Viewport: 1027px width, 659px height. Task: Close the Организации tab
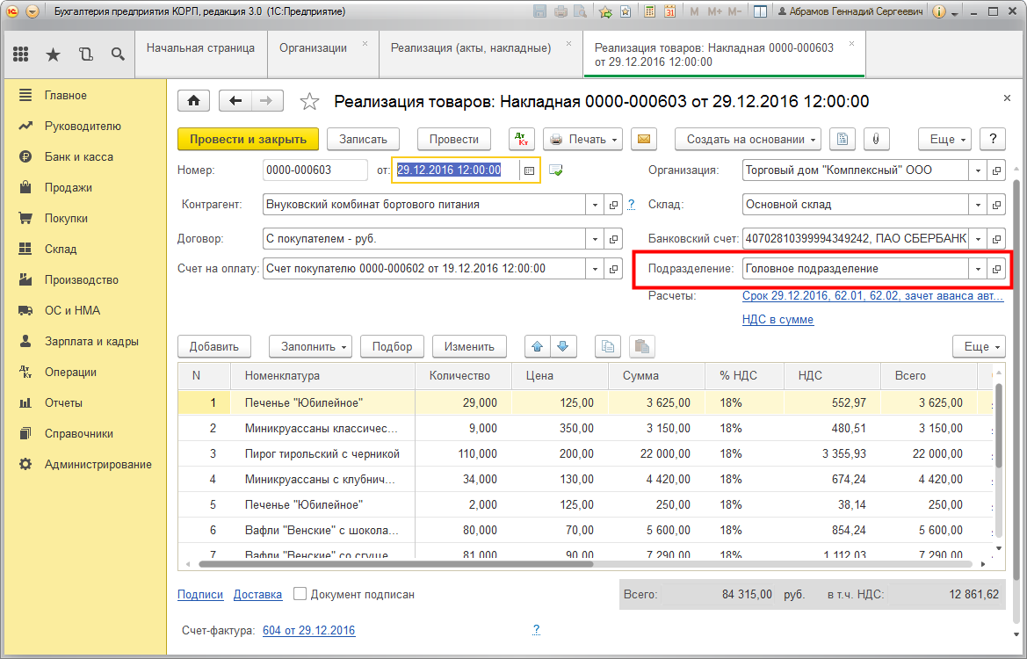point(365,44)
